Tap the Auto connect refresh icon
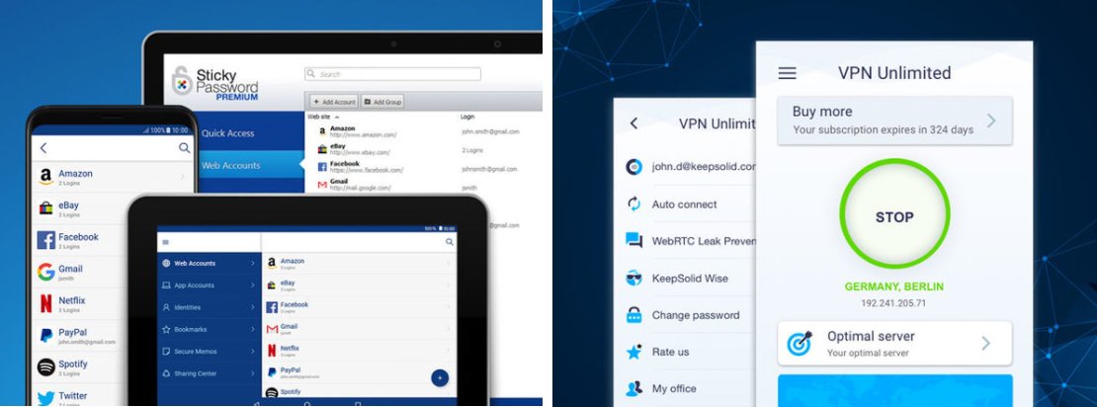This screenshot has width=1097, height=407. pos(633,204)
